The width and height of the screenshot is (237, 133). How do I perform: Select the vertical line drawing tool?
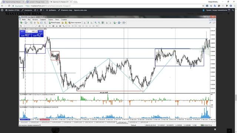[x=29, y=26]
